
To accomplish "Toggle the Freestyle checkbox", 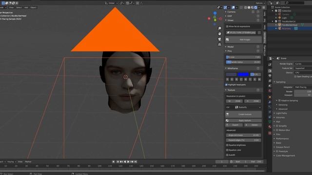I will pos(277,151).
